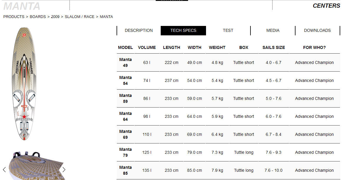The image size is (342, 180).
Task: Select the Tech Specs tab
Action: click(183, 31)
